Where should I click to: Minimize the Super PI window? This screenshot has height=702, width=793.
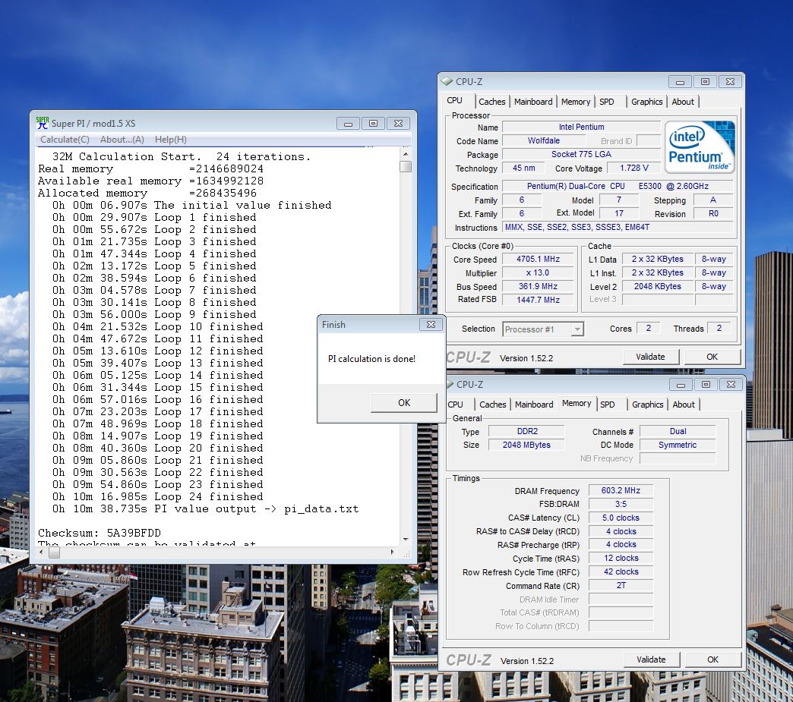tap(348, 123)
